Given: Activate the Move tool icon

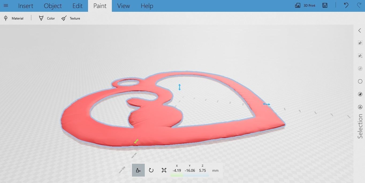Looking at the screenshot, I should [x=138, y=170].
